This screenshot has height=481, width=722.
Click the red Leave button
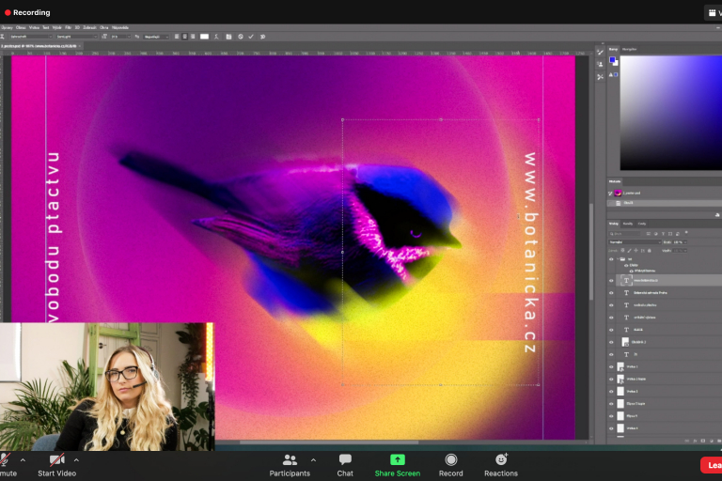(x=713, y=465)
